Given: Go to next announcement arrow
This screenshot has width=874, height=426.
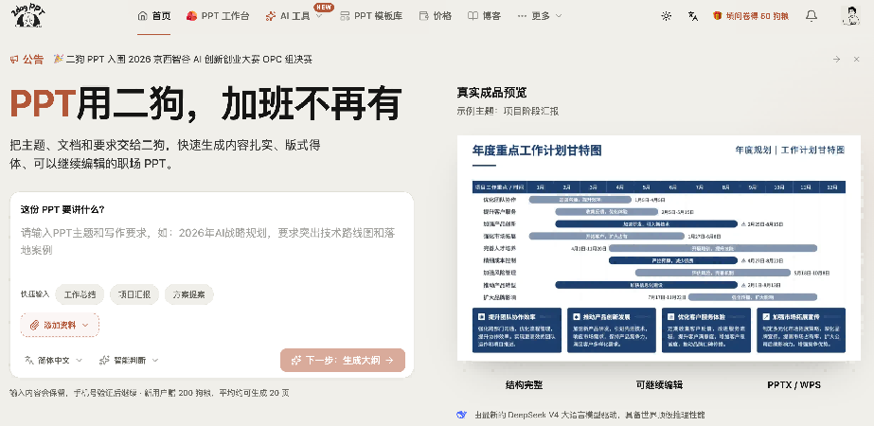Looking at the screenshot, I should coord(836,59).
